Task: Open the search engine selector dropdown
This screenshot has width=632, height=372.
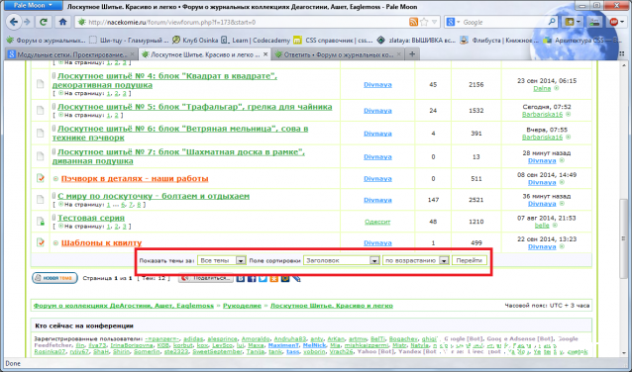Action: 453,22
